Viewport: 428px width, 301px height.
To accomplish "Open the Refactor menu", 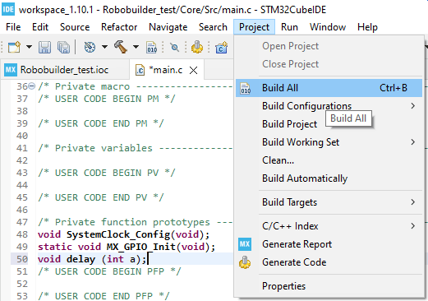I will coord(119,27).
